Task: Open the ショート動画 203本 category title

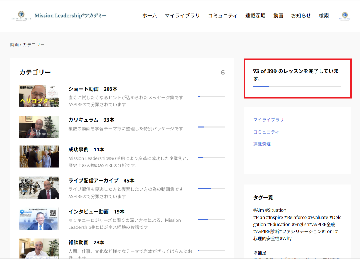Action: (93, 89)
